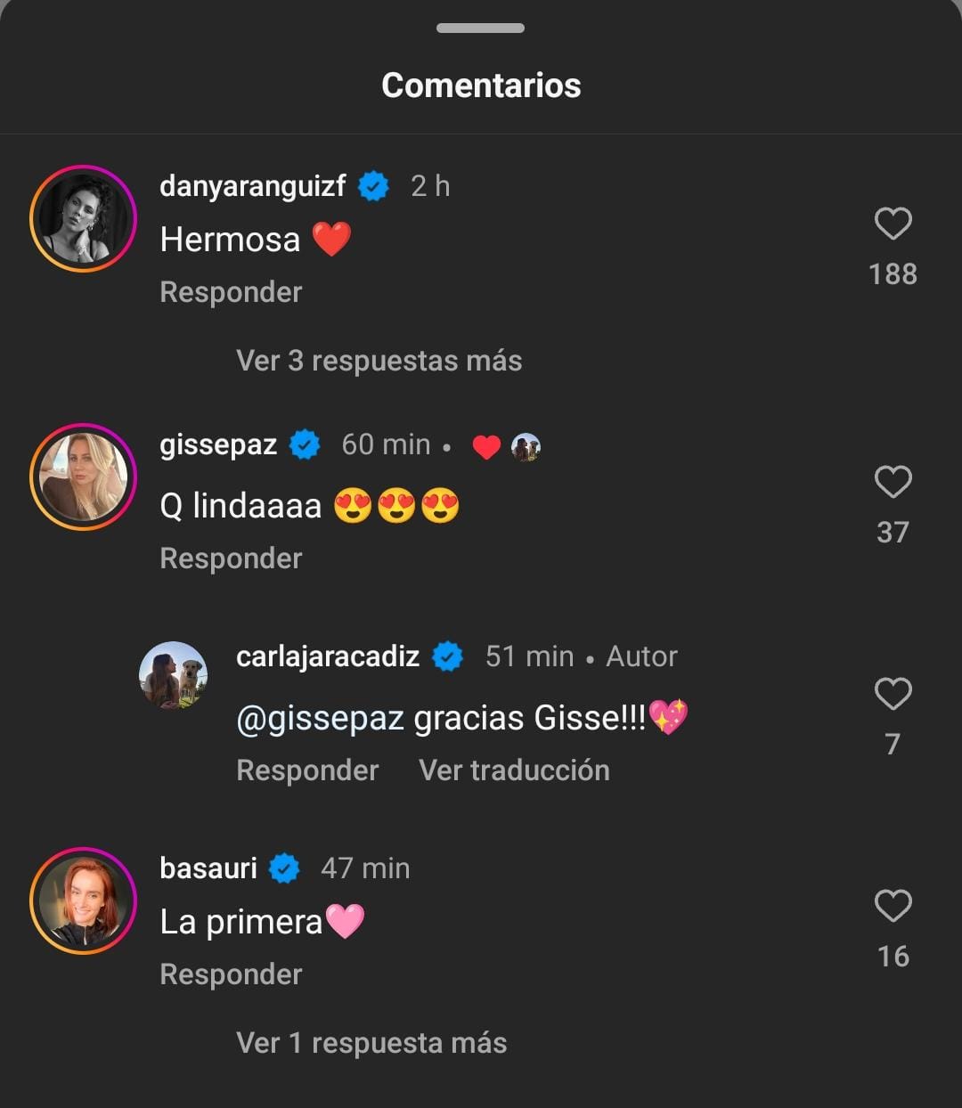
Task: Grab the drag handle above Comentarios
Action: click(480, 29)
